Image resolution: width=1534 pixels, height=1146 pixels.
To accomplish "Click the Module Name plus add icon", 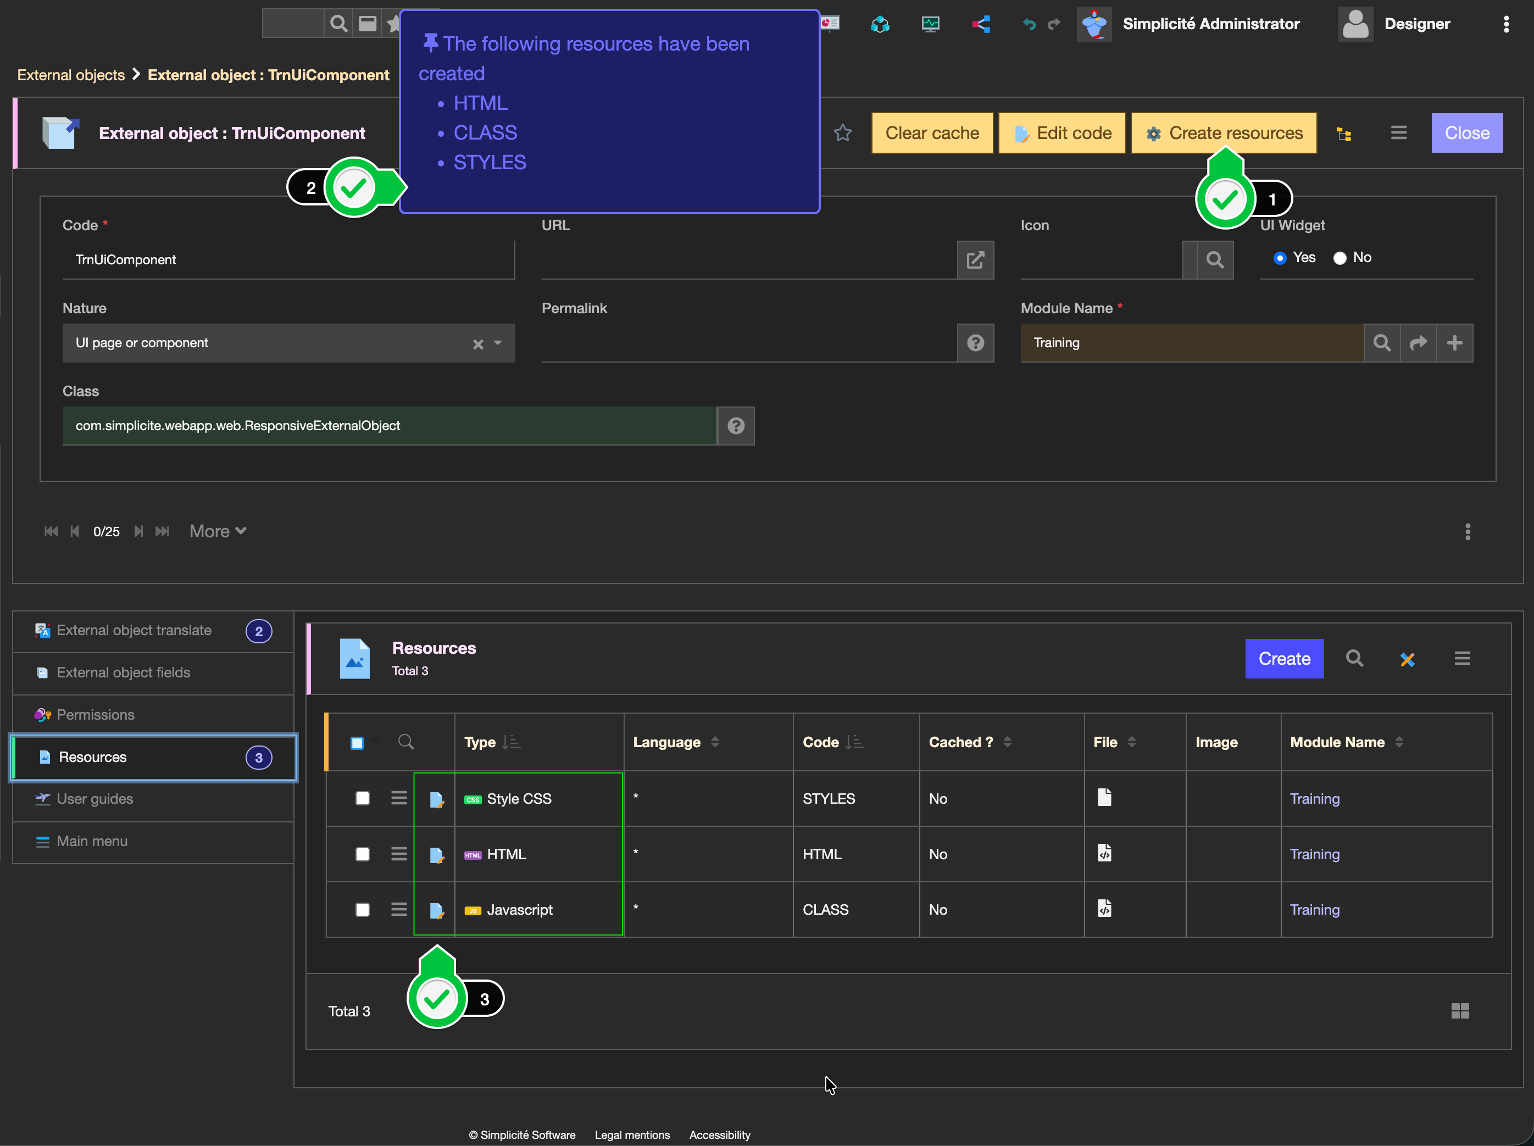I will [1454, 342].
